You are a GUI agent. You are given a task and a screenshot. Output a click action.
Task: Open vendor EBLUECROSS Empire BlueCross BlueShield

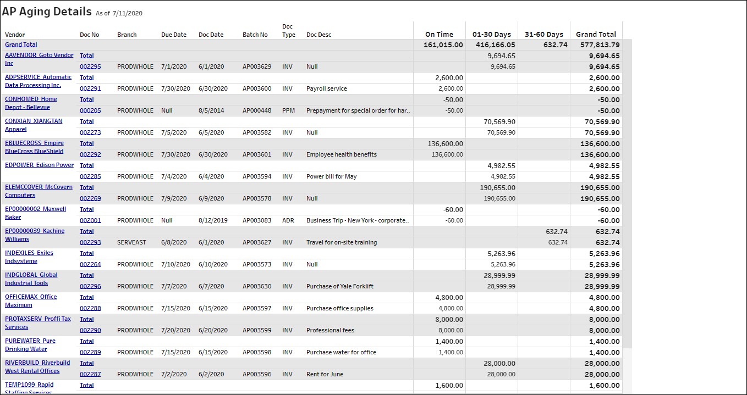(34, 147)
